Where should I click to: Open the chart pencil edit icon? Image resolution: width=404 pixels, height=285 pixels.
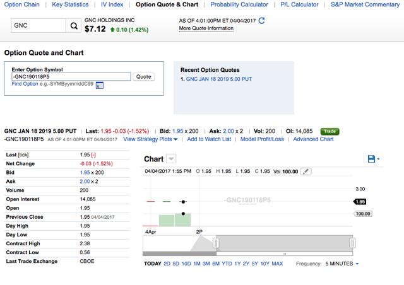[306, 172]
